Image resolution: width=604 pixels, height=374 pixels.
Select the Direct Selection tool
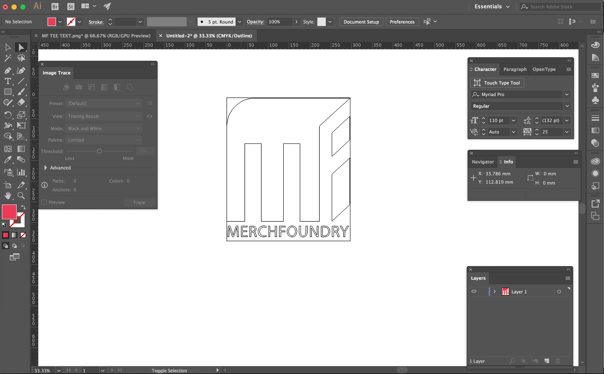21,47
